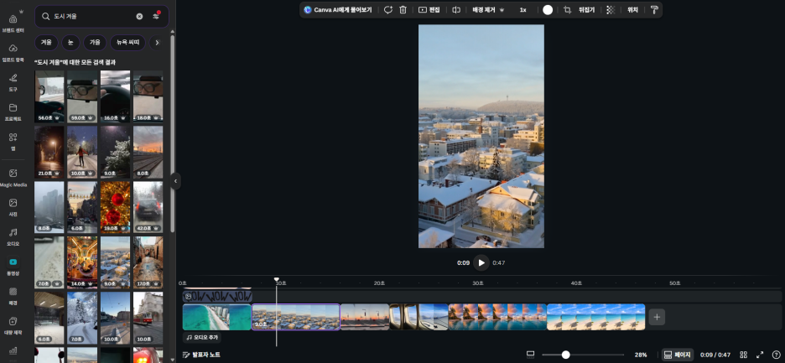
Task: Select the snowy city 9.0초 timeline clip
Action: tap(296, 317)
